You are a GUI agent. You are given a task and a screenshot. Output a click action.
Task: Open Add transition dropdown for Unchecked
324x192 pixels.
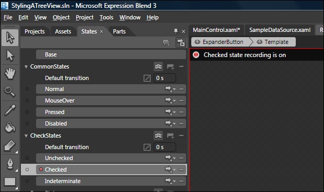coord(170,158)
